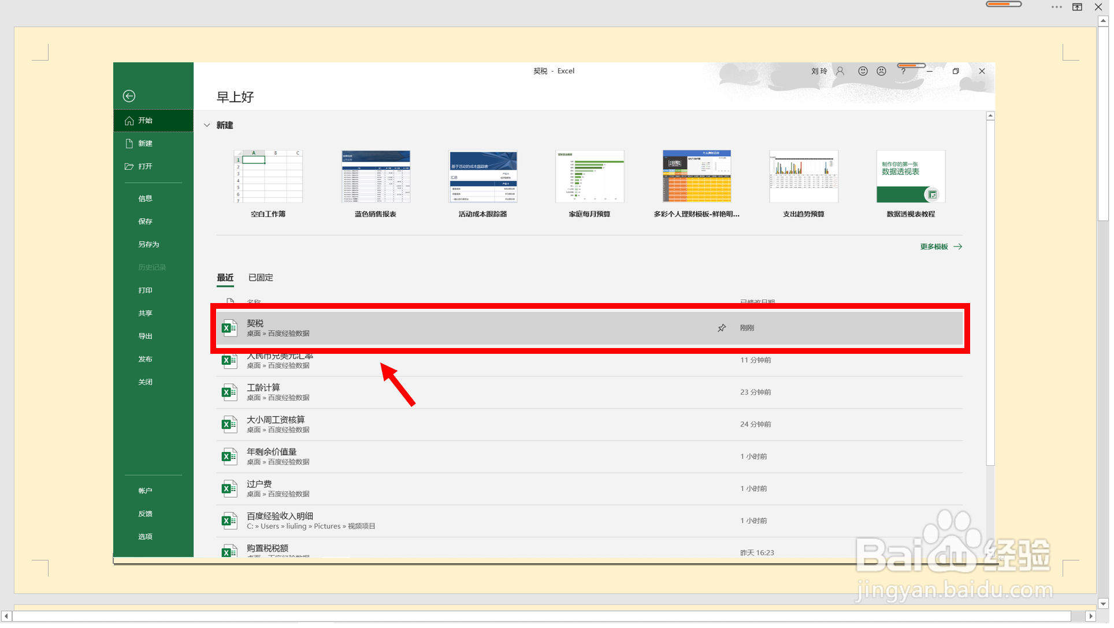The width and height of the screenshot is (1114, 628).
Task: Pick the 活动成本跟踪器 template
Action: (x=485, y=177)
